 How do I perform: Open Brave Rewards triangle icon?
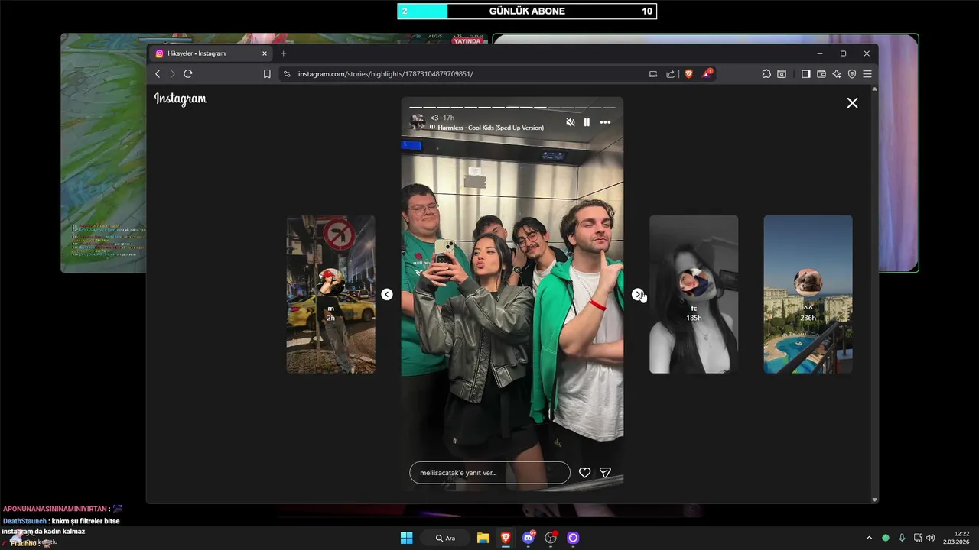(x=707, y=74)
